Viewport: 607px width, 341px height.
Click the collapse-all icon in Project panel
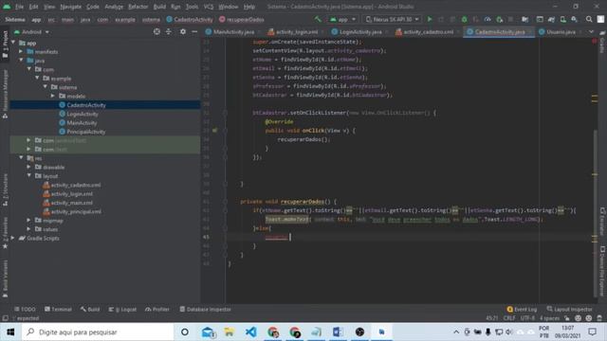coord(169,31)
